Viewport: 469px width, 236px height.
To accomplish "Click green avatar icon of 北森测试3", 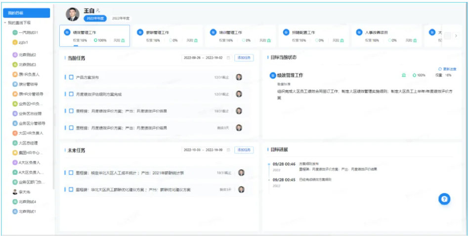I will (x=15, y=64).
